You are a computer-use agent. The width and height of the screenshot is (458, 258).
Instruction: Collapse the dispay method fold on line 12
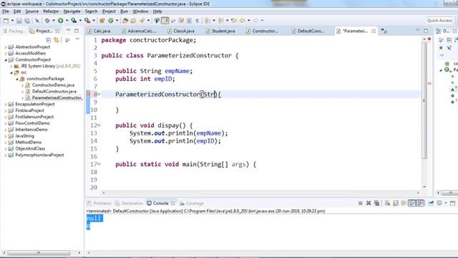pyautogui.click(x=99, y=125)
